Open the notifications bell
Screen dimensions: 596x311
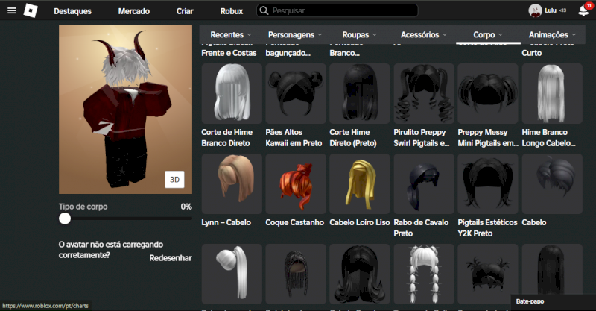pos(583,10)
